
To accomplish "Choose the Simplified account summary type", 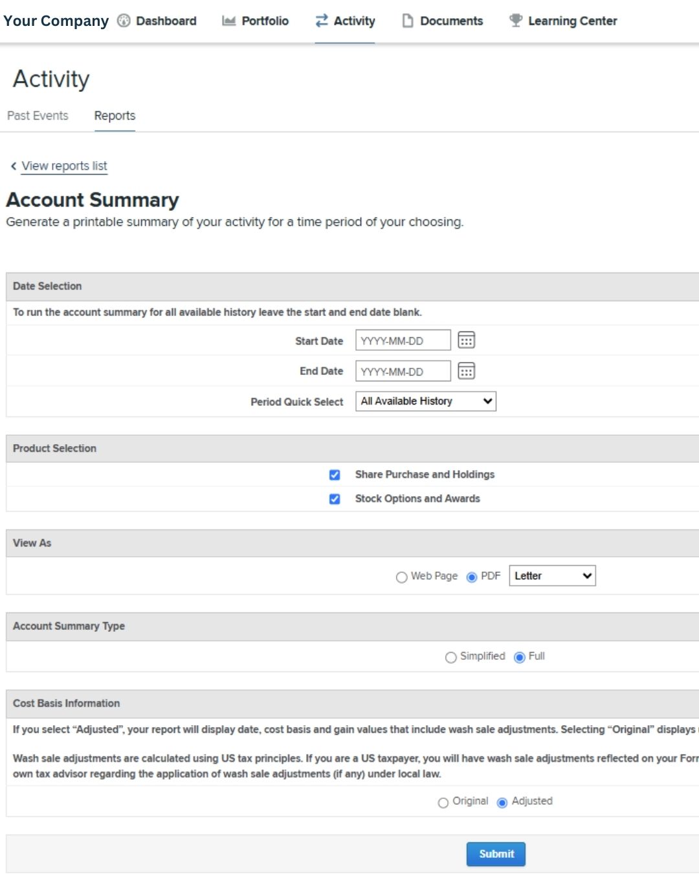I will (451, 657).
